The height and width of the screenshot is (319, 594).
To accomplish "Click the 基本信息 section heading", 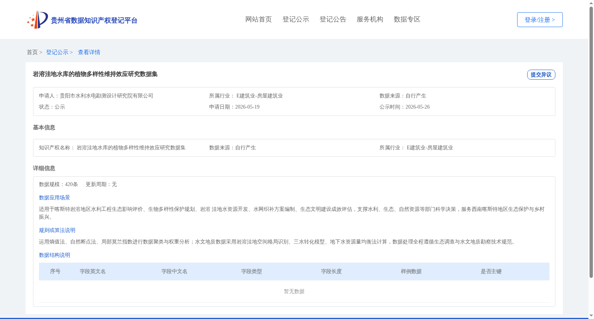I will pos(44,127).
